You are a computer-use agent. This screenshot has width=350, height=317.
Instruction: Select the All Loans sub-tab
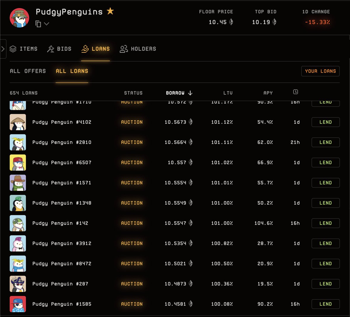[72, 71]
